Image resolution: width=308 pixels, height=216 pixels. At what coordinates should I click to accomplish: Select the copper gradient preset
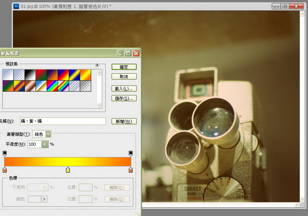[x=30, y=86]
